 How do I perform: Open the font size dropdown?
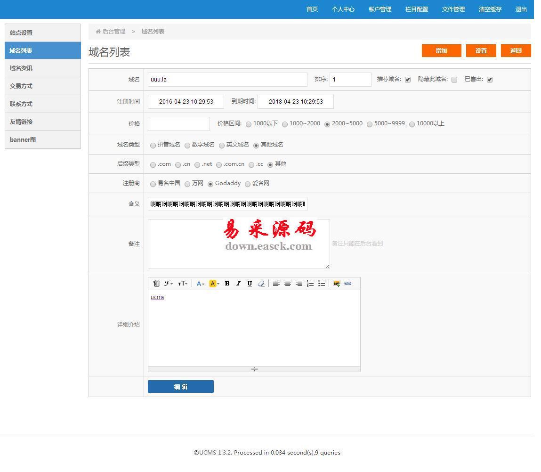click(x=183, y=284)
